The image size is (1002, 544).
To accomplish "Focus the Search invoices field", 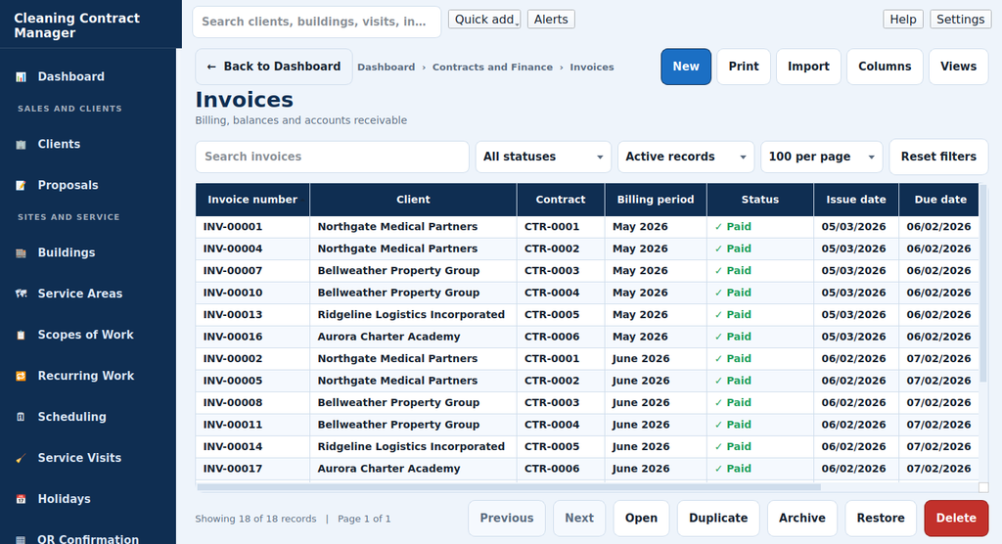I will pos(333,157).
